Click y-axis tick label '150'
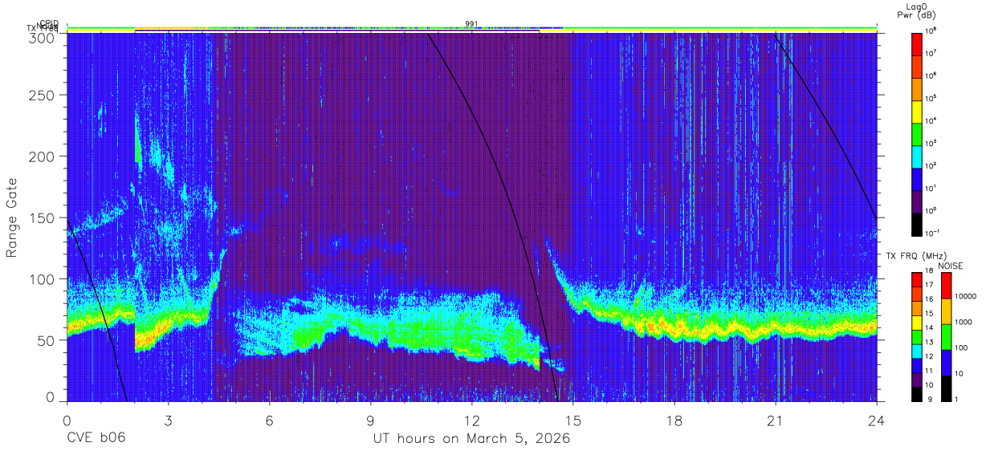The width and height of the screenshot is (986, 455). click(42, 217)
